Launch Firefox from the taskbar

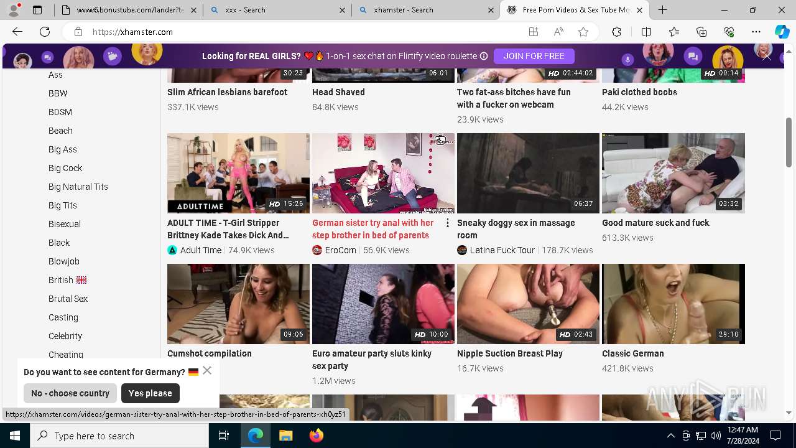316,436
